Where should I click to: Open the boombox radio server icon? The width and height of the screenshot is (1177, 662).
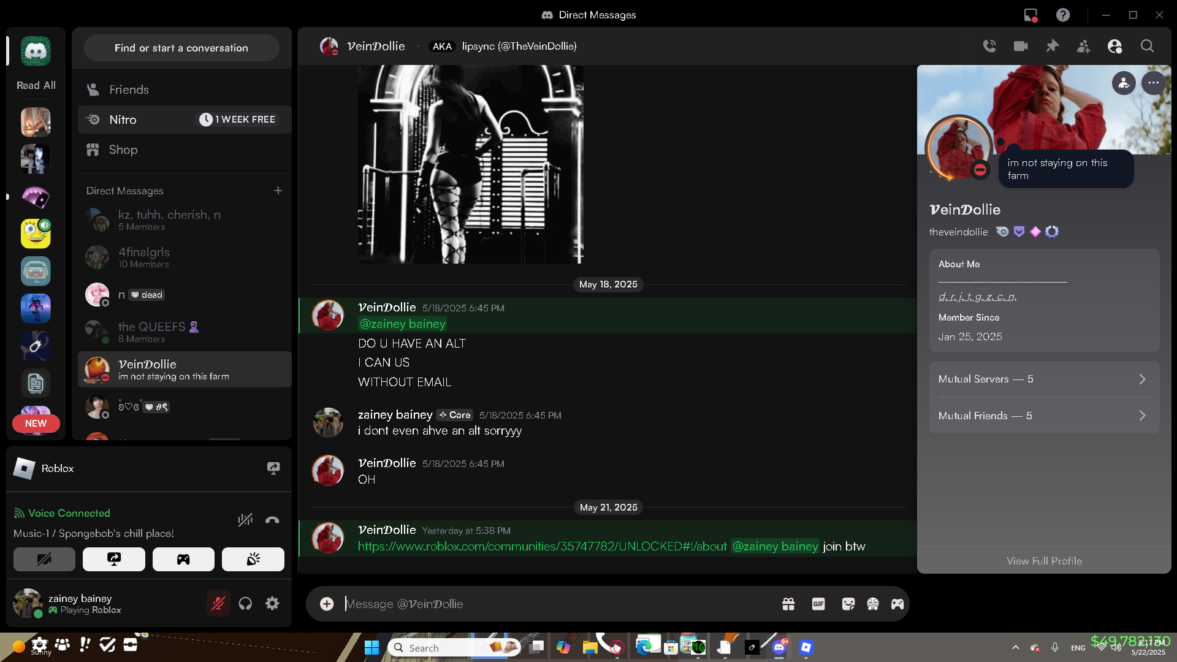36,271
